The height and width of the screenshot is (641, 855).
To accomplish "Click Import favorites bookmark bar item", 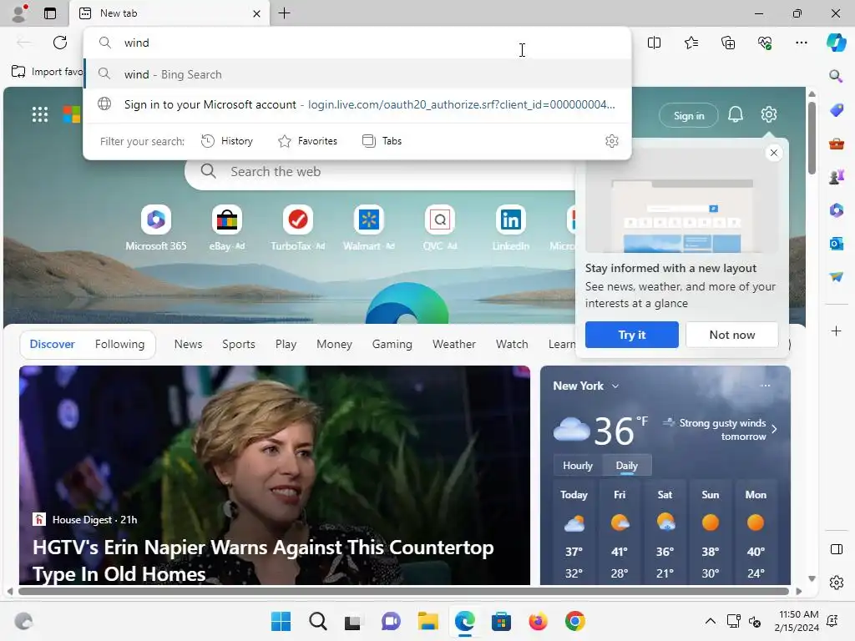I will pos(48,72).
